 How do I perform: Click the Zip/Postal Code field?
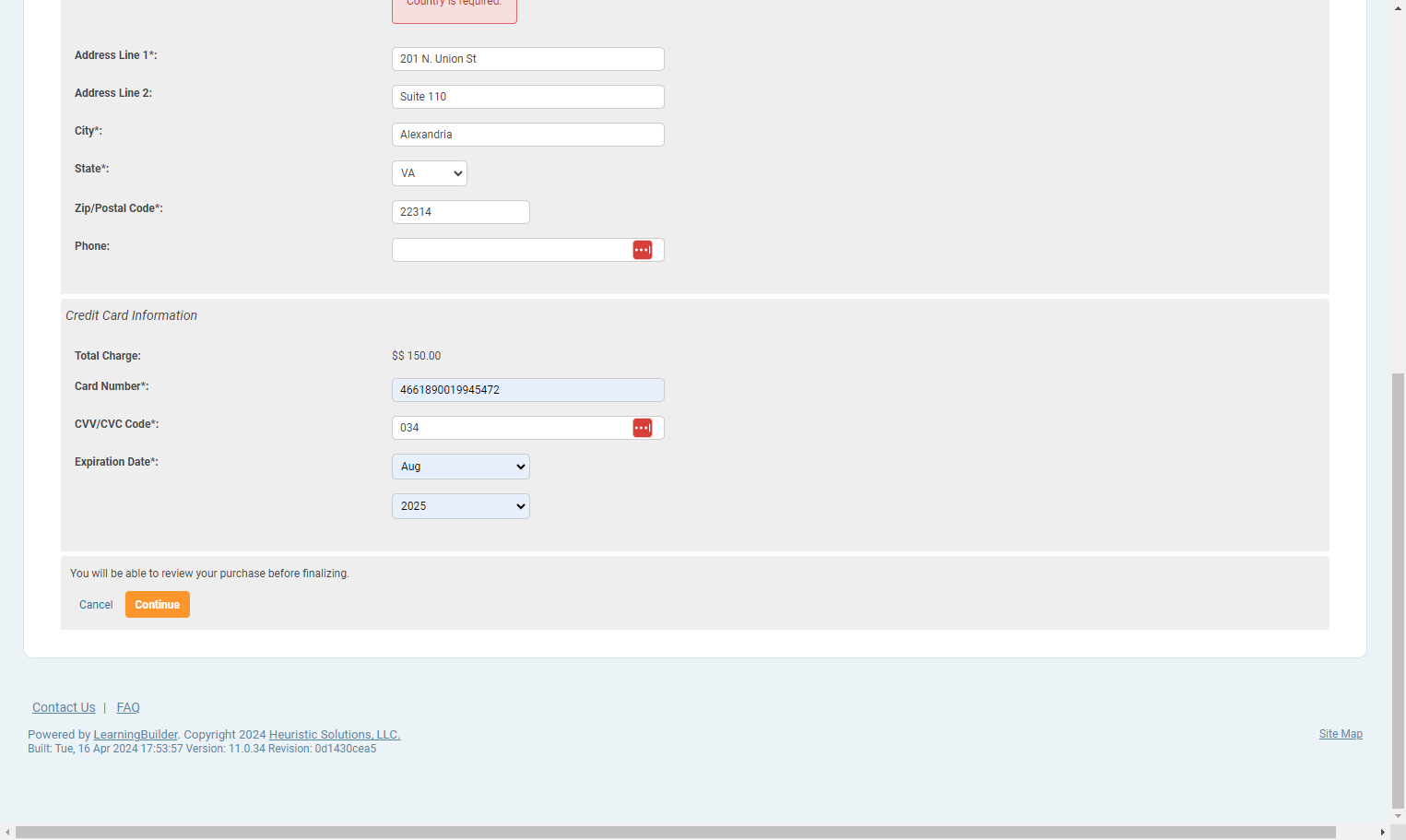(x=461, y=212)
